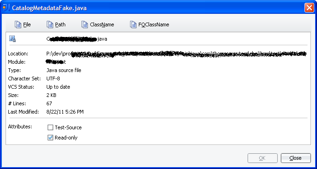Screen dimensions: 317x169
Task: Uncheck the Read-only checkbox
Action: coord(50,138)
